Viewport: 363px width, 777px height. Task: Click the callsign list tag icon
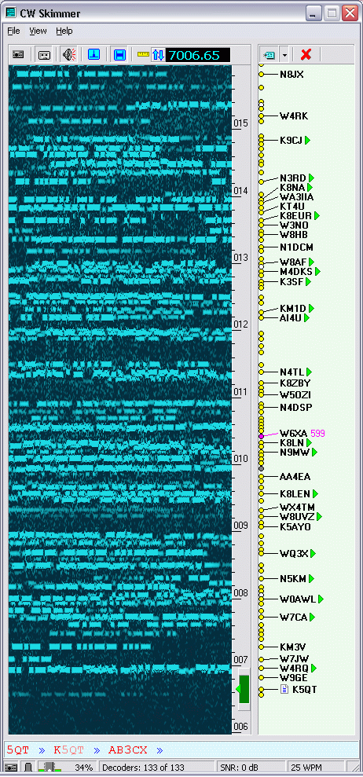click(269, 54)
